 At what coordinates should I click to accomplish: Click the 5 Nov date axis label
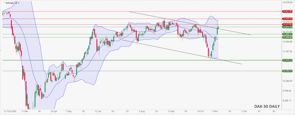coord(215,111)
